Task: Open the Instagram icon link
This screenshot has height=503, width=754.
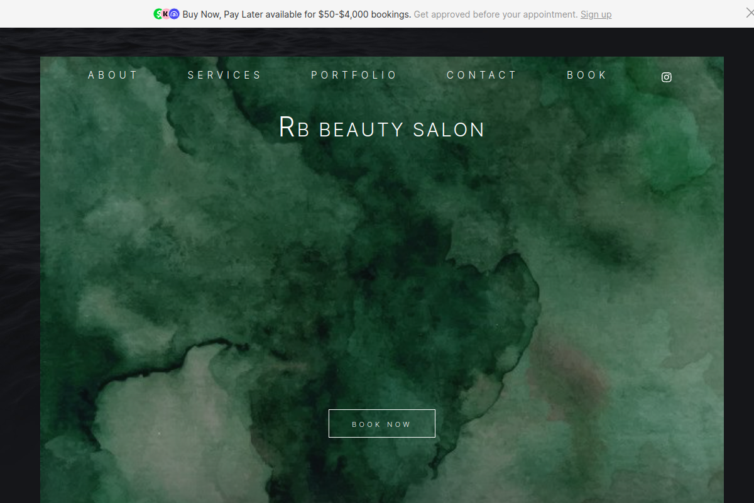Action: pos(667,77)
